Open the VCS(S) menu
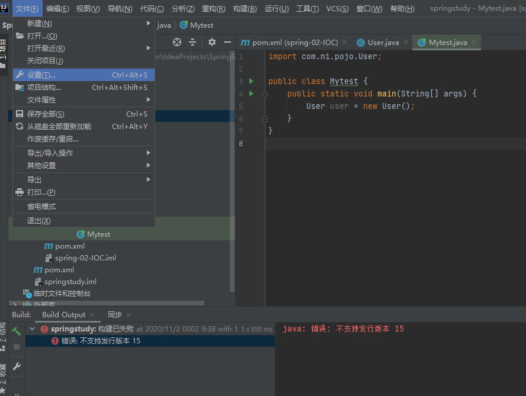Viewport: 526px width, 396px height. coord(338,8)
